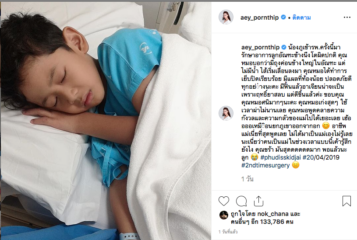
Task: Open aey_pornthip profile from header username
Action: (x=260, y=17)
